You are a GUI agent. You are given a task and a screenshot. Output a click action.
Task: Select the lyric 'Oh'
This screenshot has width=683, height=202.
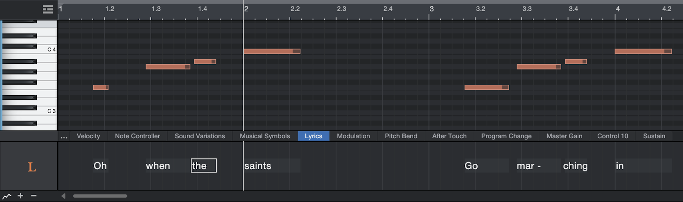point(100,166)
